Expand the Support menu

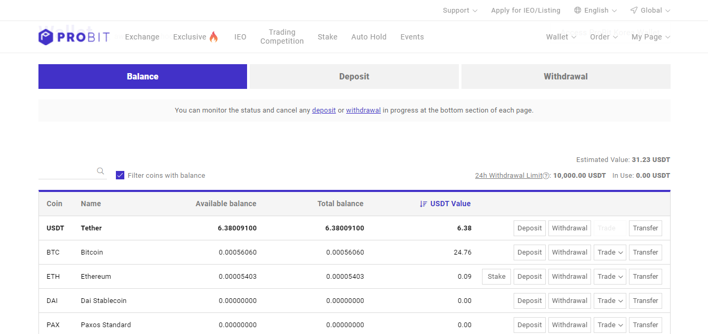click(460, 11)
